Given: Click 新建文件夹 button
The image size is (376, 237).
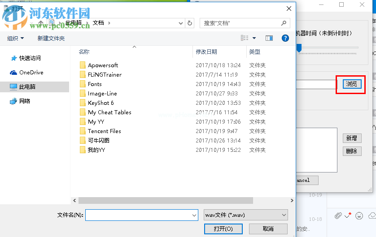Looking at the screenshot, I should 51,38.
